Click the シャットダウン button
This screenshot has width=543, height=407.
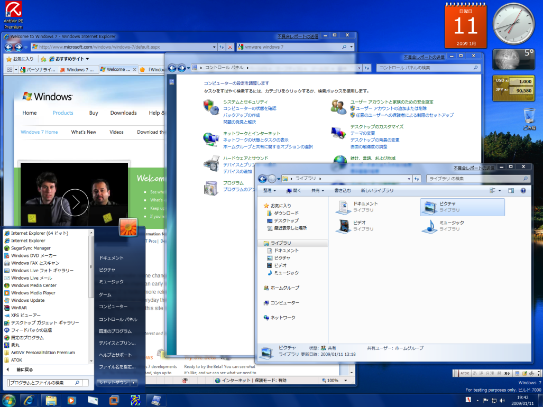coord(113,383)
